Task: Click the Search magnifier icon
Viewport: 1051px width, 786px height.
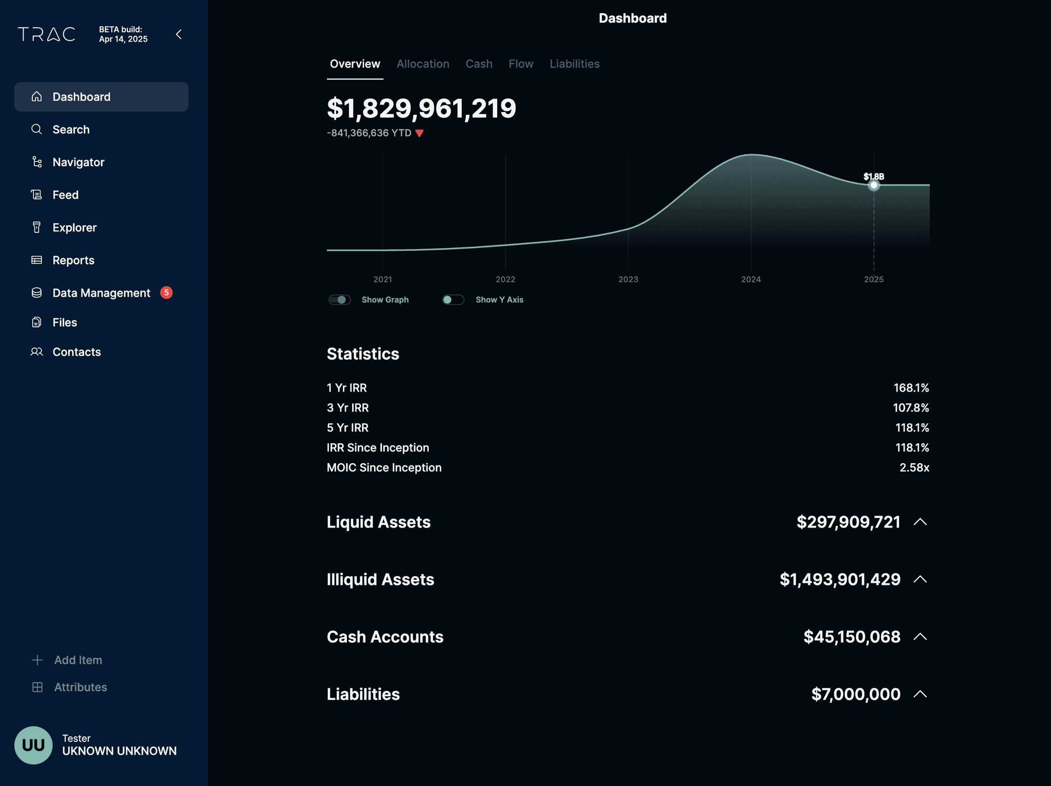Action: (36, 129)
